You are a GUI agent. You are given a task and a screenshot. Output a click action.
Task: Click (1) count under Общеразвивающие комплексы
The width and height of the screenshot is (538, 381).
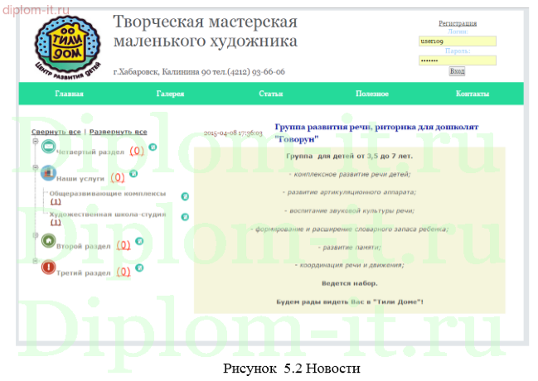(x=56, y=201)
